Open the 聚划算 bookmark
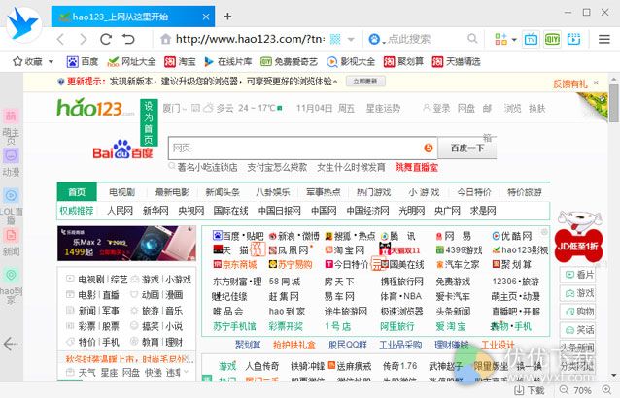The width and height of the screenshot is (620, 398). pos(403,61)
